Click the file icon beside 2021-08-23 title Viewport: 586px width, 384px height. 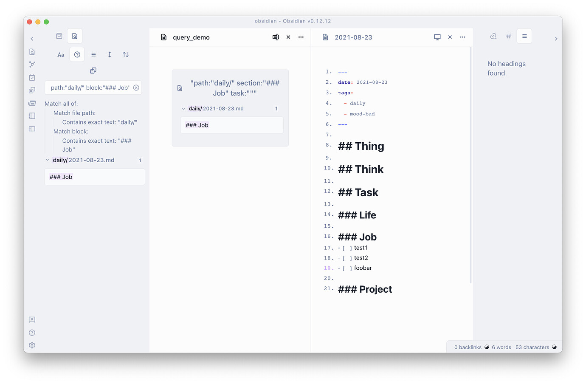click(x=325, y=37)
